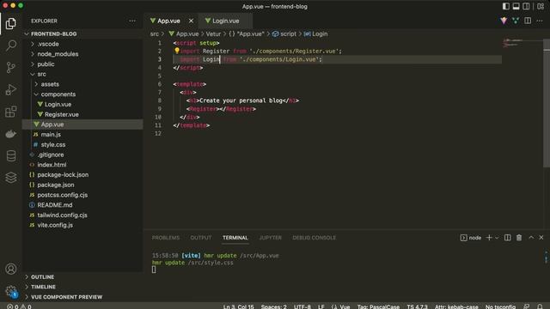This screenshot has width=550, height=309.
Task: Open the Manage settings gear
Action: (x=11, y=291)
